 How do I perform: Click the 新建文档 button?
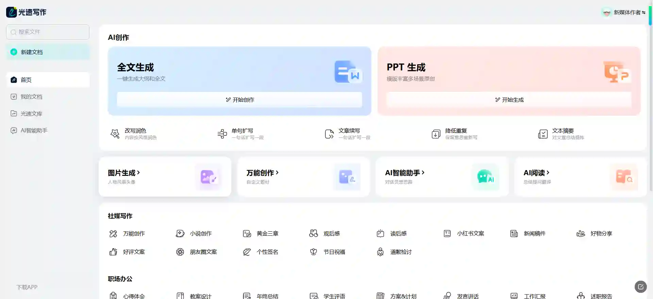tap(48, 52)
